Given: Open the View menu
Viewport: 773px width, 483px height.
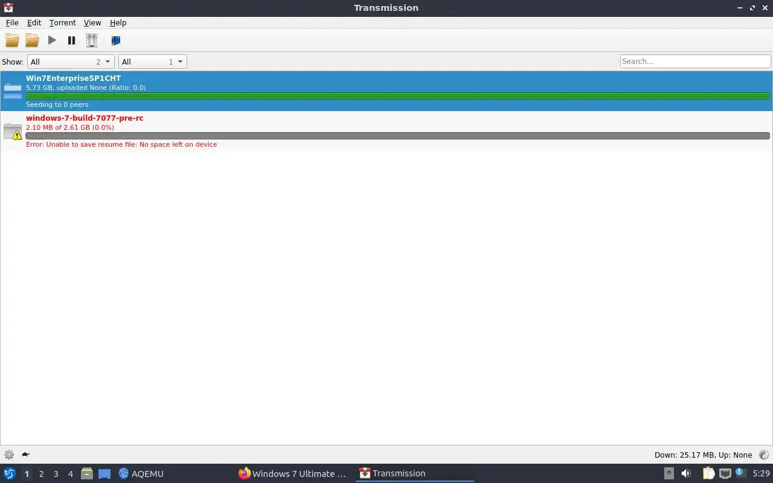Looking at the screenshot, I should point(92,22).
